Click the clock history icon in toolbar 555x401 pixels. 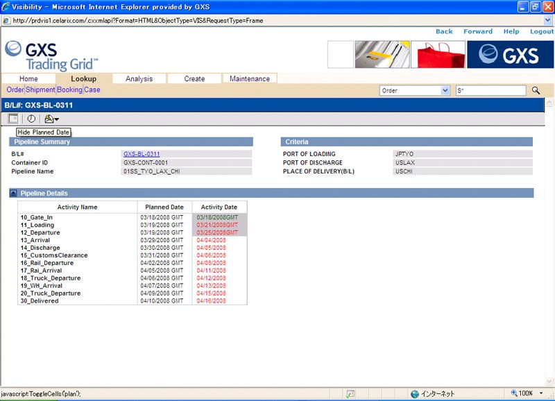click(31, 119)
